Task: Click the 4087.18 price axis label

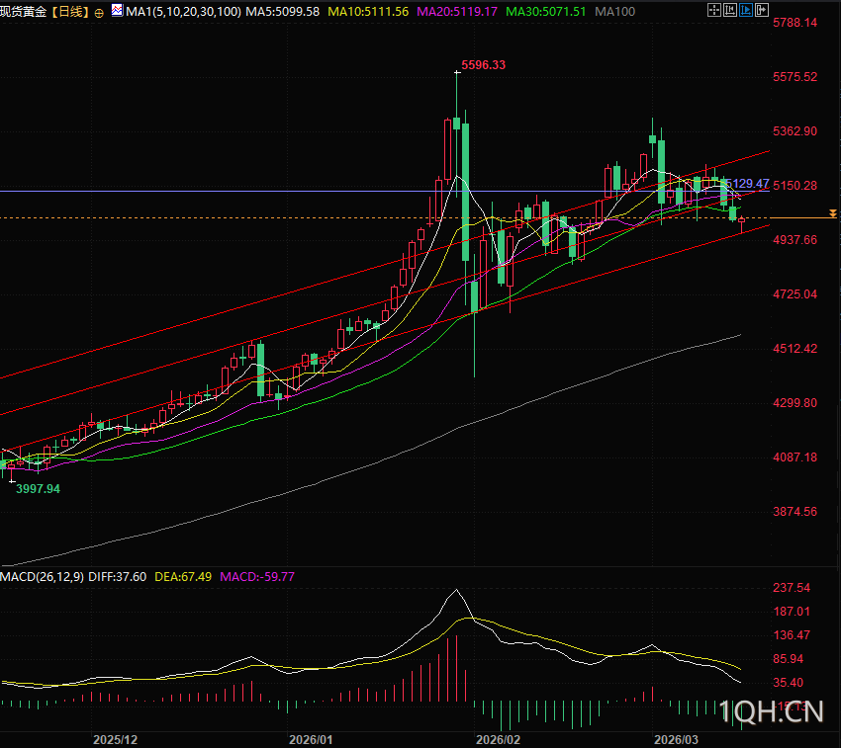Action: point(795,457)
